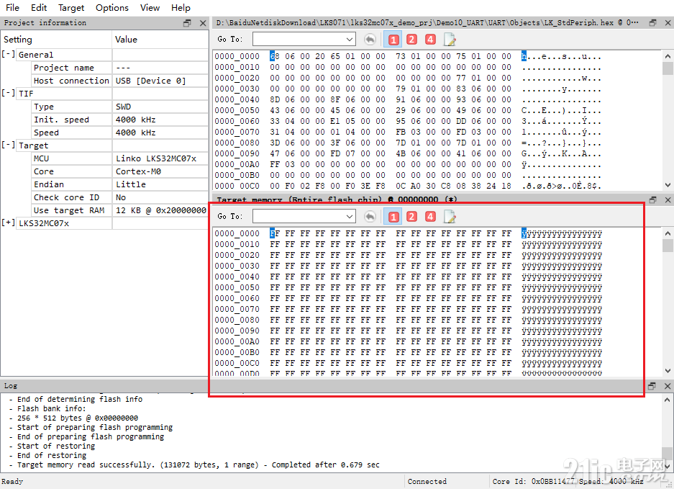This screenshot has width=674, height=489.
Task: Click back arrow in hex file window
Action: click(x=370, y=40)
